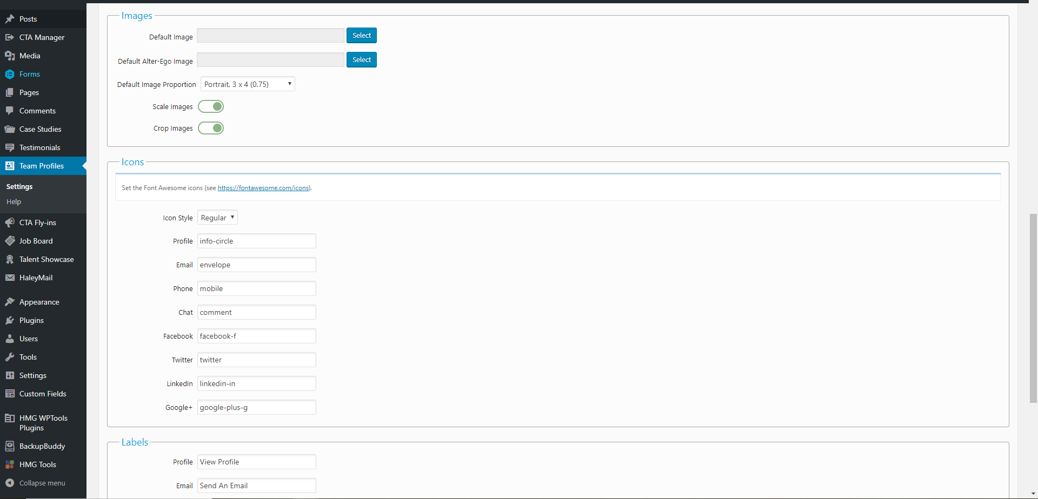Click the Chat icon field 'comment'
Viewport: 1038px width, 499px height.
[257, 312]
